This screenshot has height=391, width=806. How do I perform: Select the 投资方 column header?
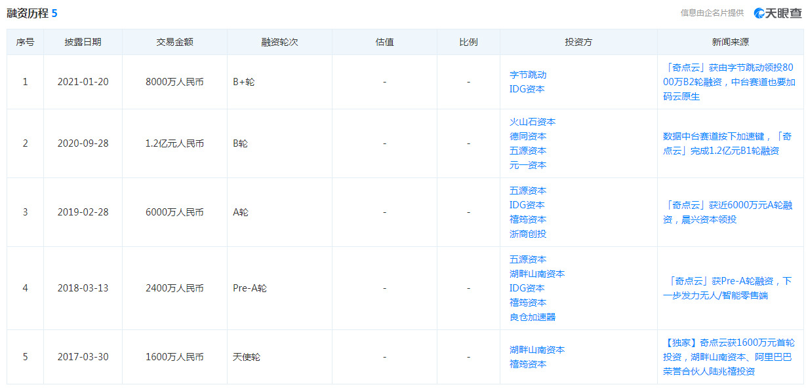click(579, 42)
